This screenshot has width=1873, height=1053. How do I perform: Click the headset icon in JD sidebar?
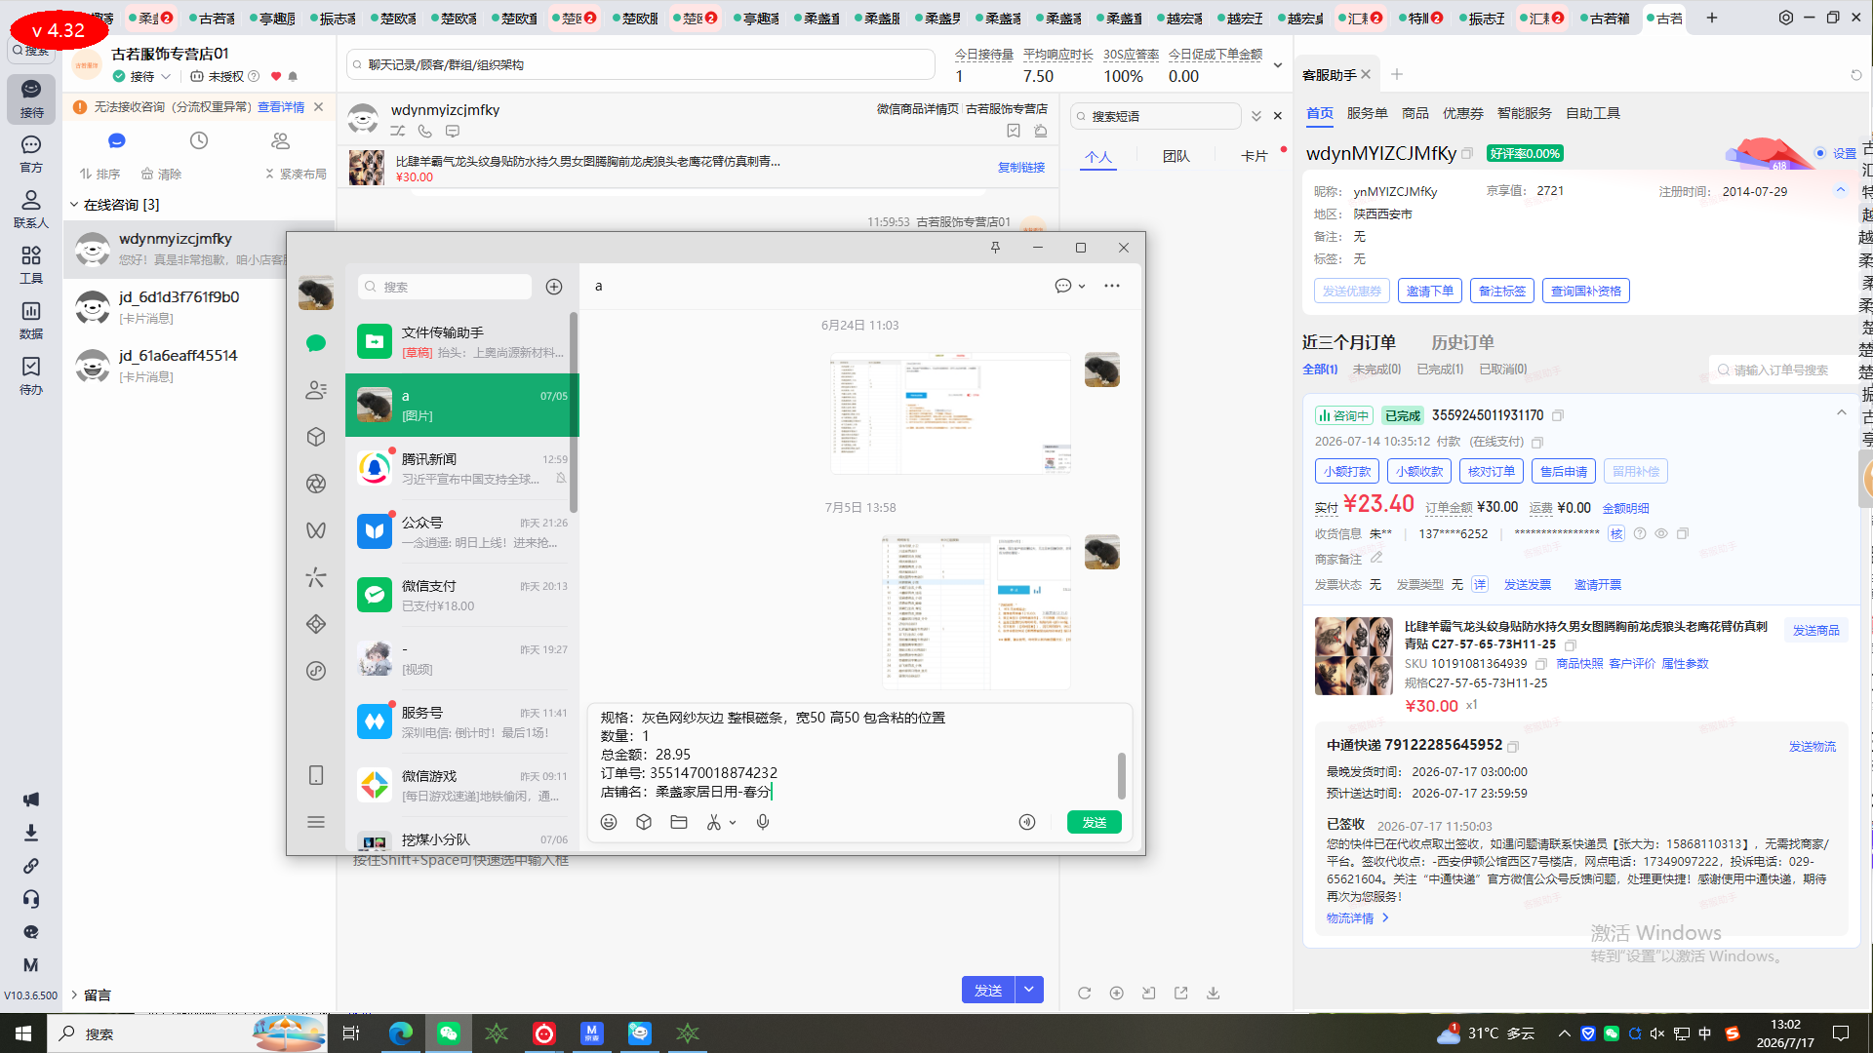click(x=31, y=899)
